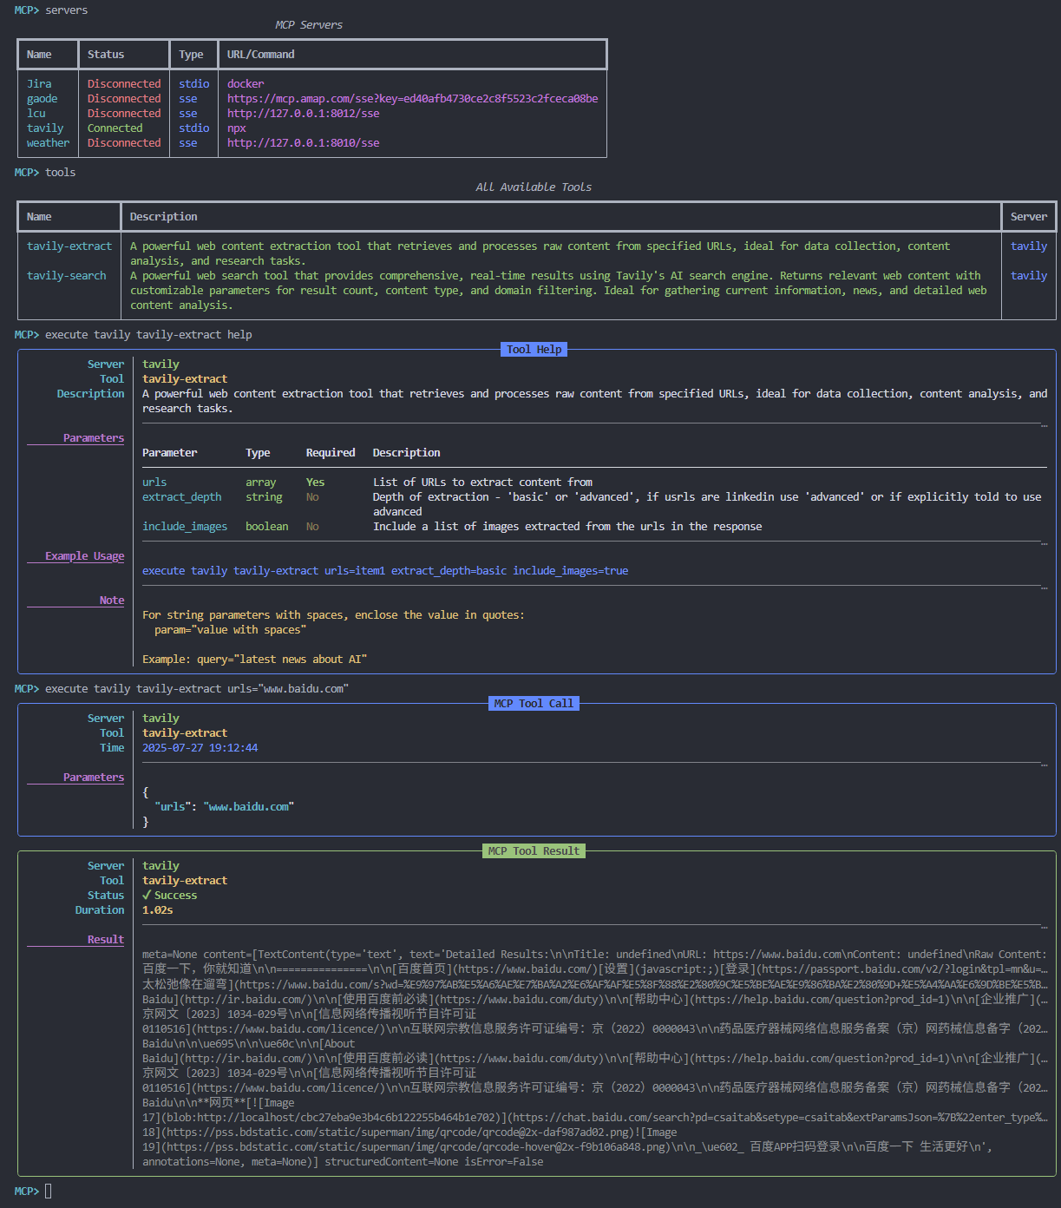Click the tools command line
This screenshot has width=1061, height=1208.
coord(61,173)
